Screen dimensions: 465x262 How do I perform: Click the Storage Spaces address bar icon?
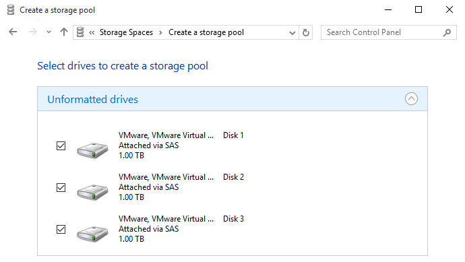click(80, 32)
